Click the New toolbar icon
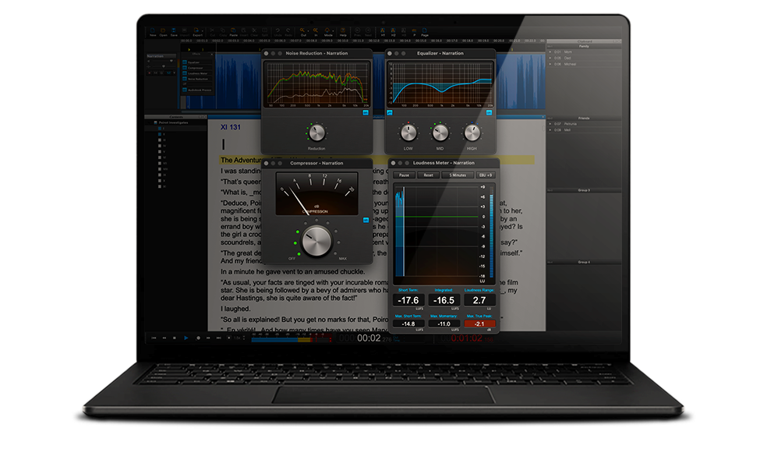The height and width of the screenshot is (449, 767). [x=153, y=30]
